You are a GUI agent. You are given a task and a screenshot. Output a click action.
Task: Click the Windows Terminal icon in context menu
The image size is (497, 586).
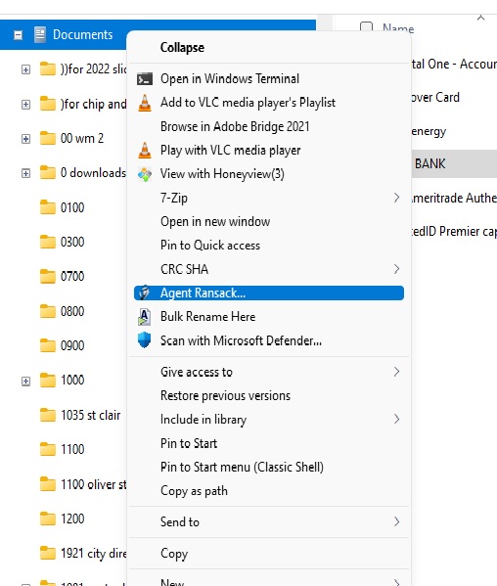click(145, 79)
